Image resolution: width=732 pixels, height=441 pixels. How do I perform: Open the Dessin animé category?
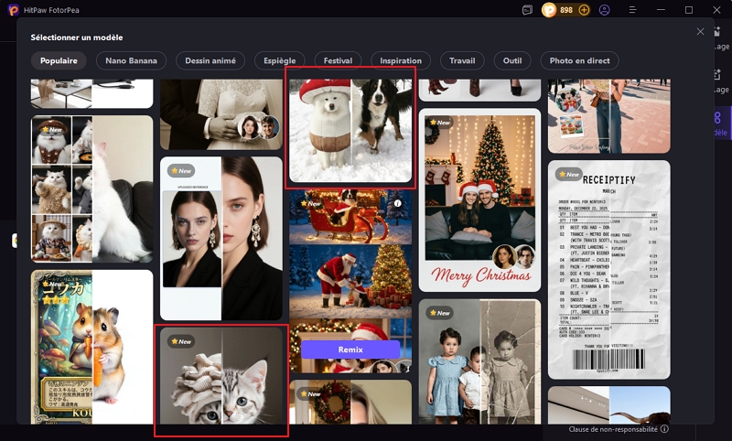210,61
